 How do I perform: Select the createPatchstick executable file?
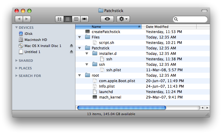(106, 32)
